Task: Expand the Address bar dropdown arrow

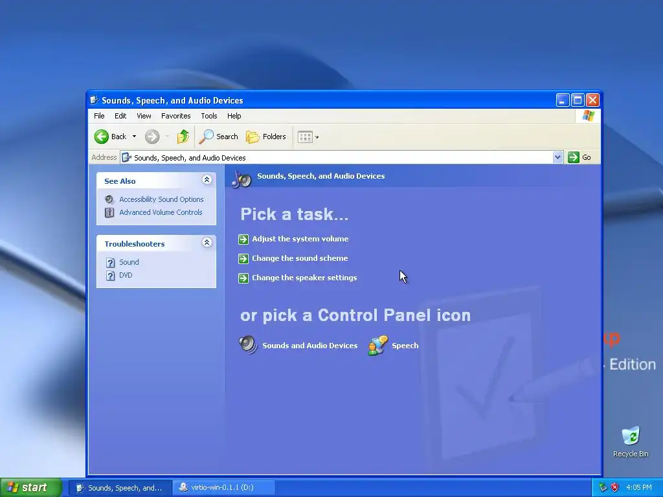Action: pyautogui.click(x=557, y=157)
